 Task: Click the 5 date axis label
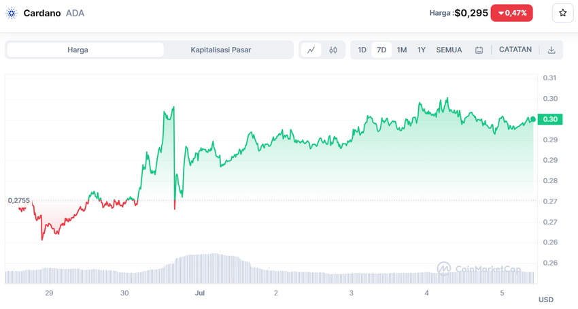click(x=502, y=293)
